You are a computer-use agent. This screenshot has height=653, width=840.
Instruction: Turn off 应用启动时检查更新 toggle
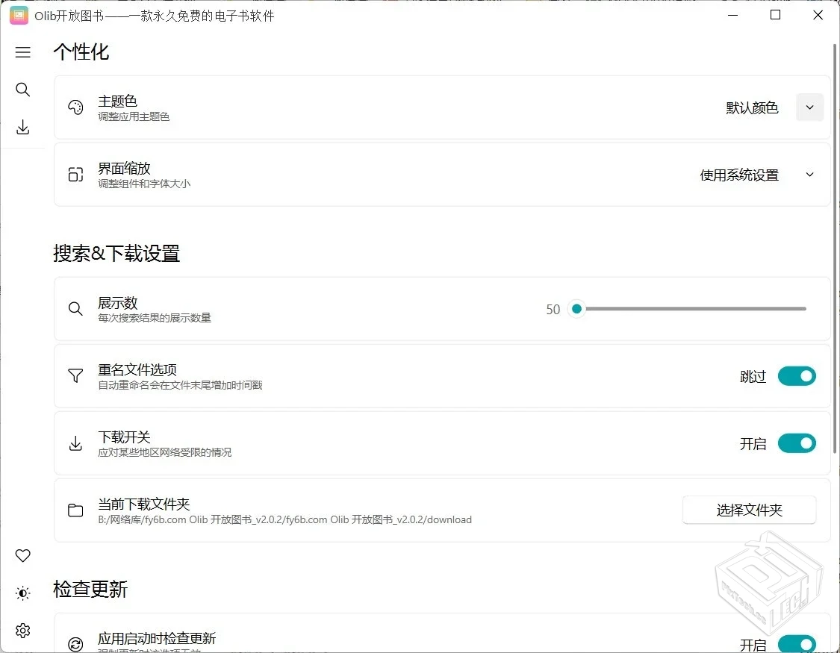pos(797,643)
